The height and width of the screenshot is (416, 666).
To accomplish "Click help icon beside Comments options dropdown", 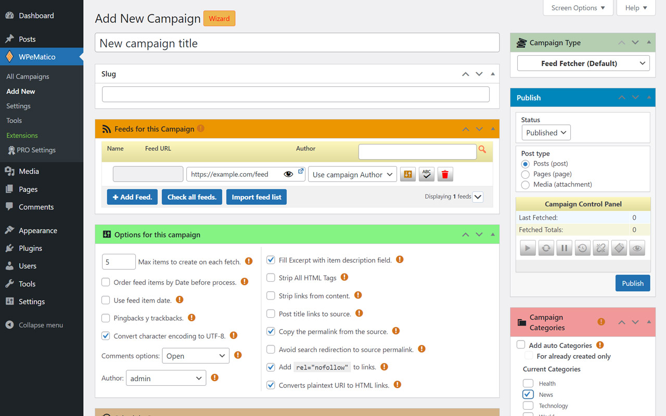I will tap(238, 355).
